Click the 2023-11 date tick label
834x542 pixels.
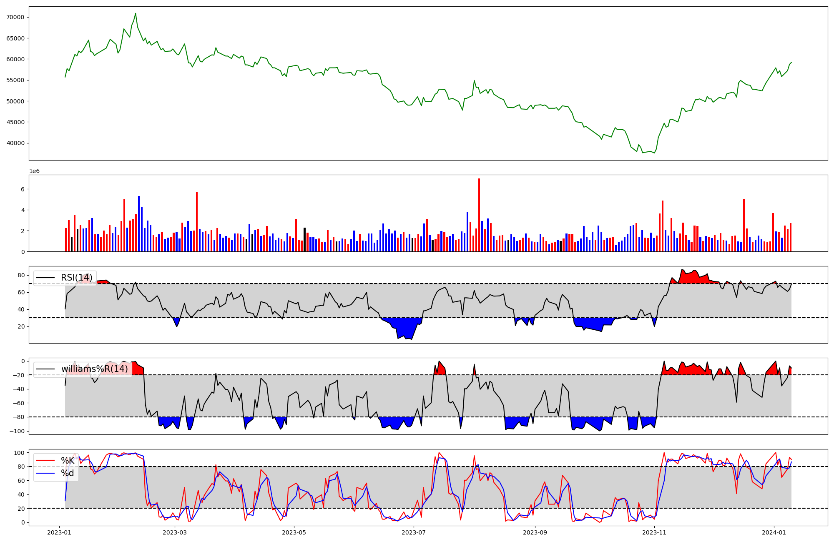tap(655, 532)
